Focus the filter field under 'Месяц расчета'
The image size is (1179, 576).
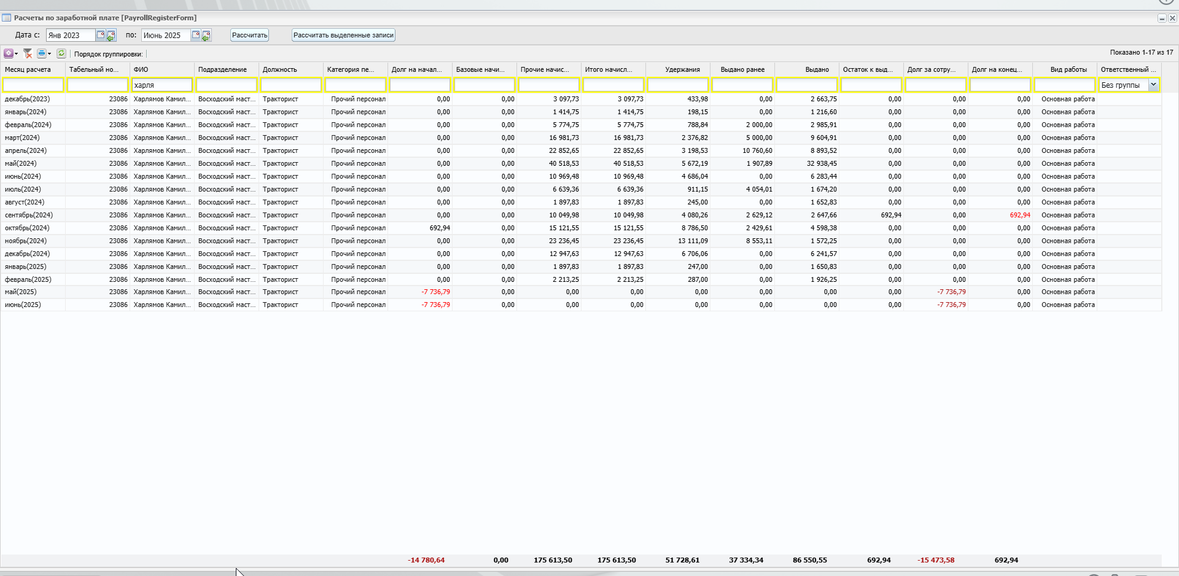point(33,85)
